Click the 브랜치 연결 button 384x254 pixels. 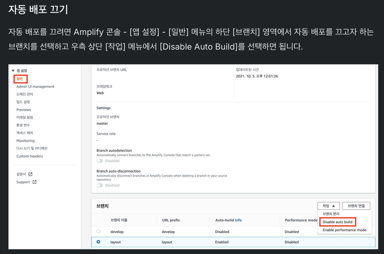(x=356, y=206)
